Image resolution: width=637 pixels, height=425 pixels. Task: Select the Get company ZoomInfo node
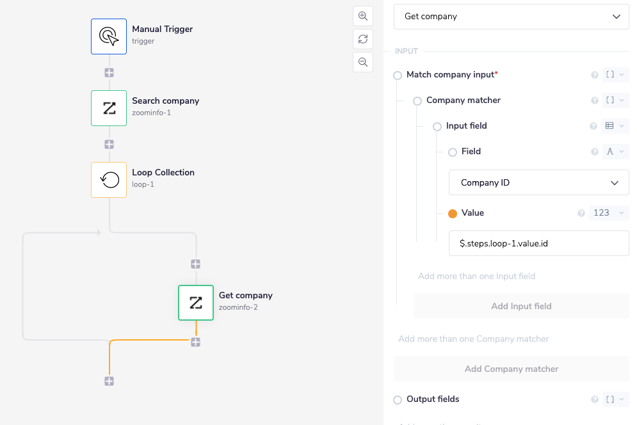tap(196, 303)
